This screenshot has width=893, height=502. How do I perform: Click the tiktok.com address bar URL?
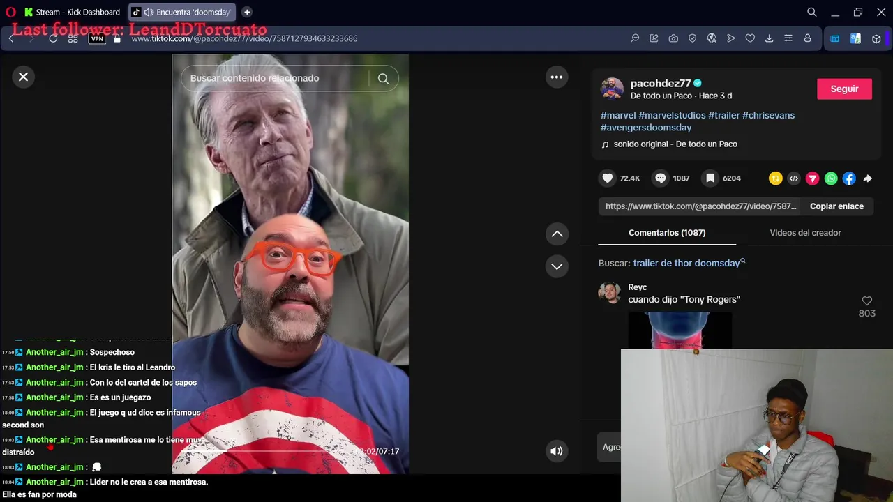[244, 38]
